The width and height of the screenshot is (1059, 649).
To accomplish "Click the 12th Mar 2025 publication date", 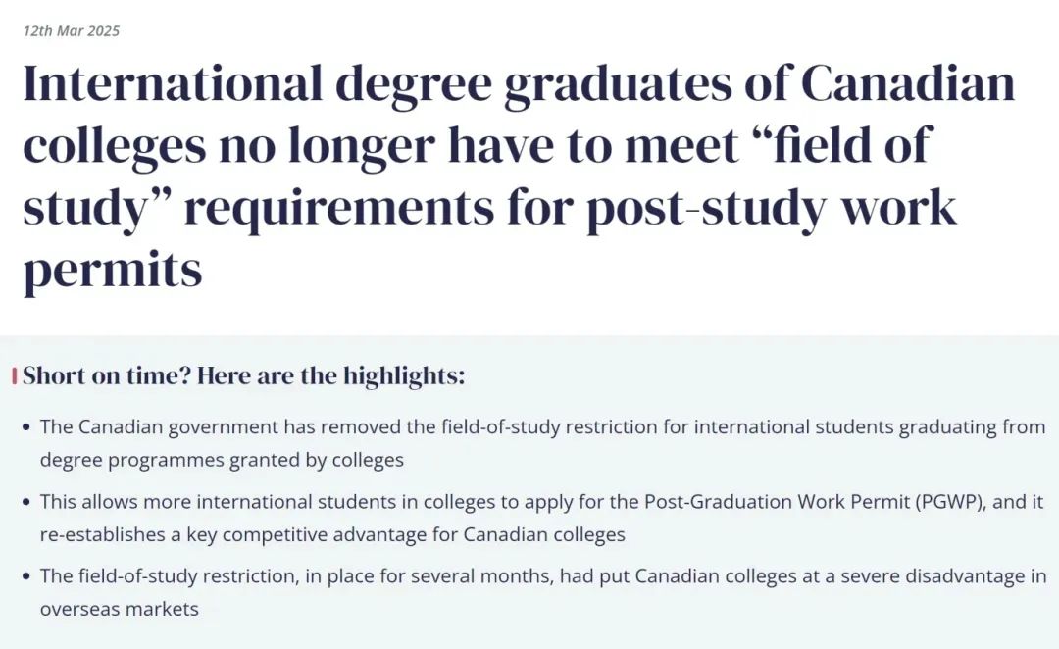I will pos(71,31).
